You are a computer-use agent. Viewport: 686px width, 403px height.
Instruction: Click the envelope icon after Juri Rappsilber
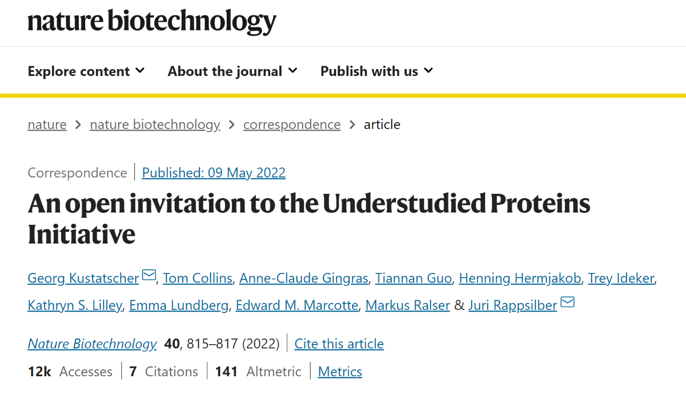pos(568,302)
